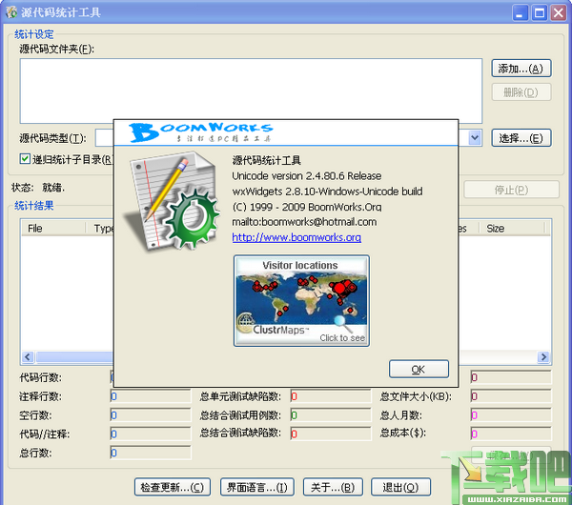Maximize the 源代码统计工具 window
The image size is (572, 505).
pyautogui.click(x=540, y=12)
